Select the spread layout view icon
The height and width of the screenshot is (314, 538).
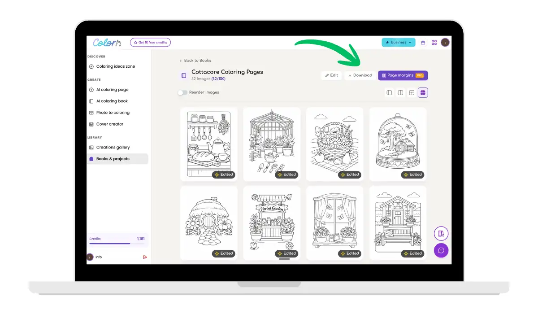(x=411, y=92)
